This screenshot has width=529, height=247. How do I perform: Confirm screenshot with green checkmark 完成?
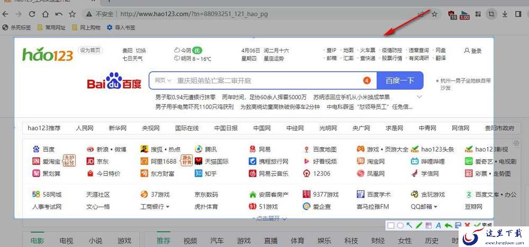[483, 225]
